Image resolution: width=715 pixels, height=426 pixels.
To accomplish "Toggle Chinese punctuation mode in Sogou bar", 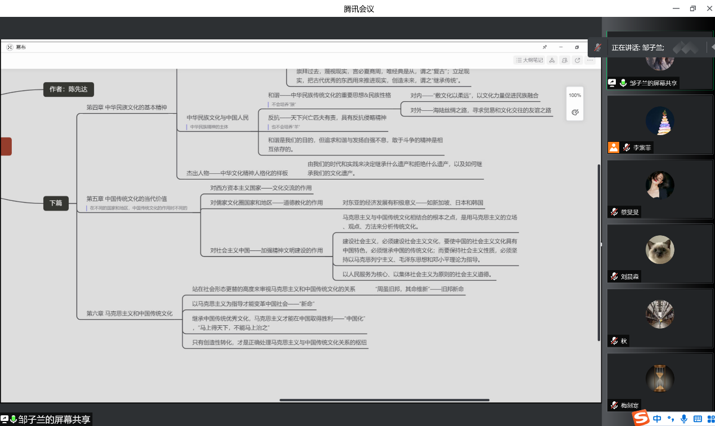I will 670,419.
